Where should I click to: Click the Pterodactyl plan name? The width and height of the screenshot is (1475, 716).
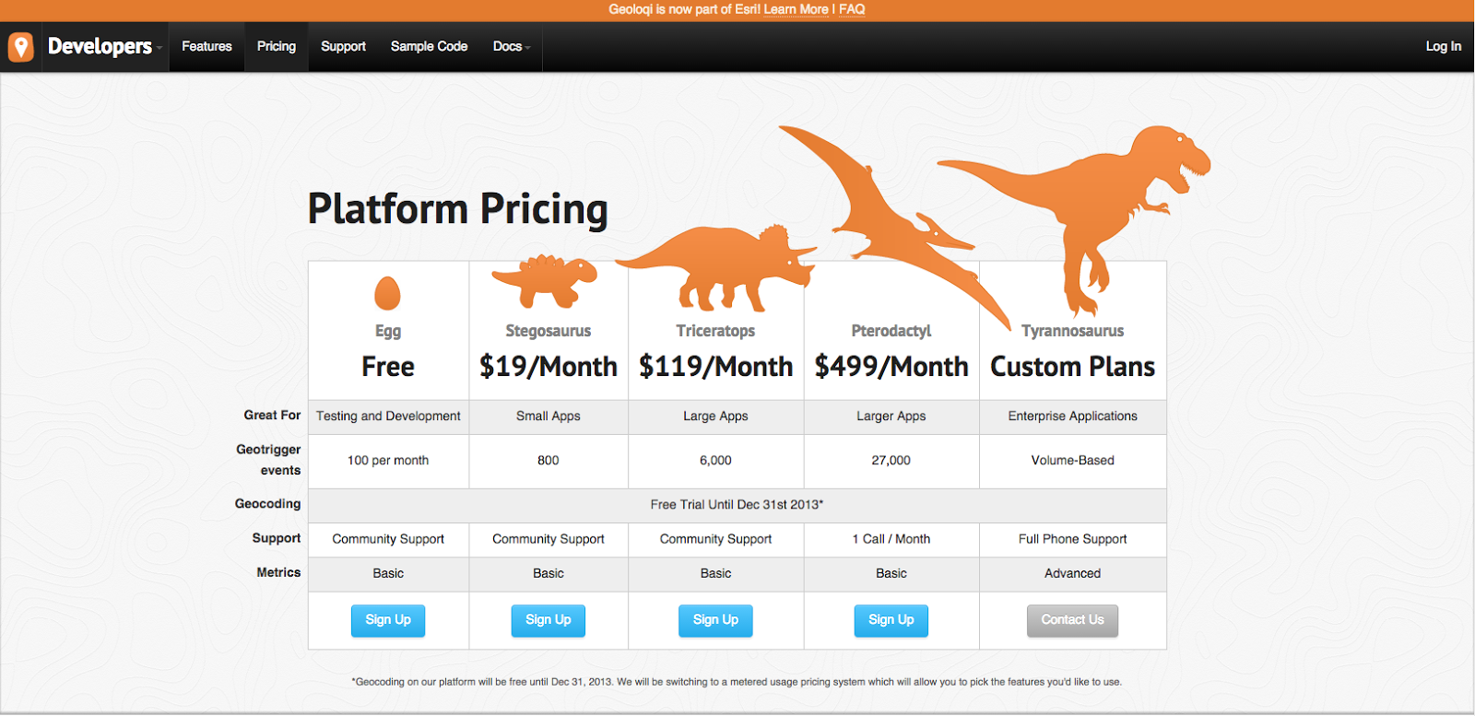891,331
